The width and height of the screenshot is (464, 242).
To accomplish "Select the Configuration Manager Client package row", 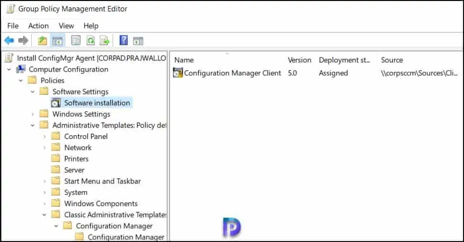I will coord(232,73).
